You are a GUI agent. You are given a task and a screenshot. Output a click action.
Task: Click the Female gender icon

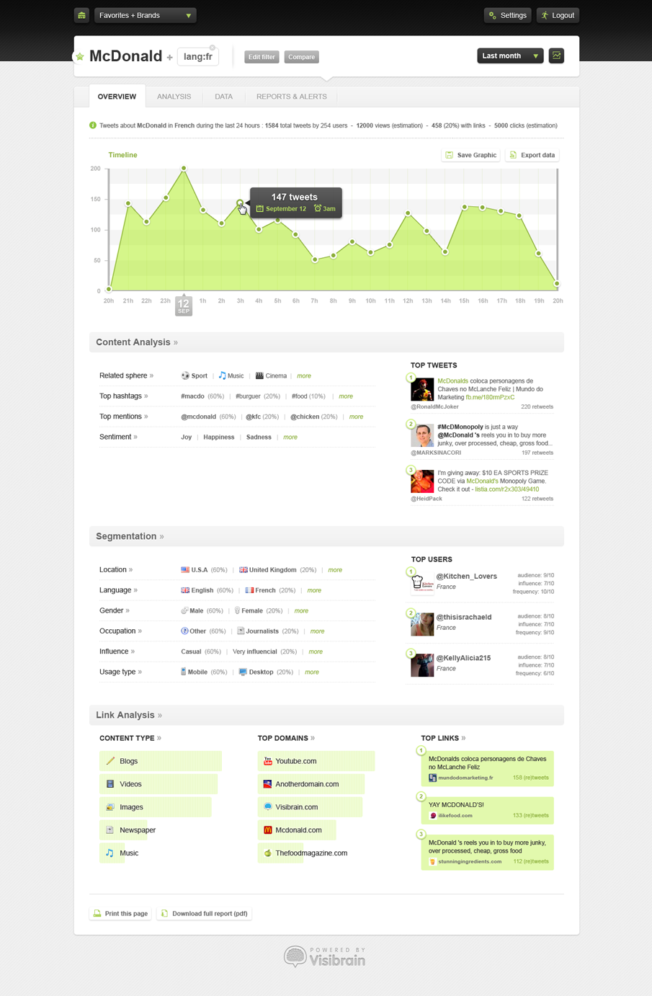point(237,610)
